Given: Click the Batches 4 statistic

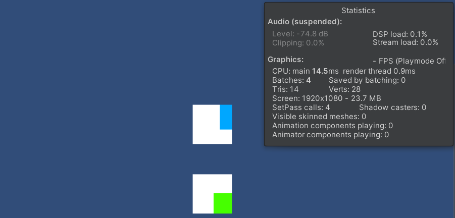Looking at the screenshot, I should (291, 80).
